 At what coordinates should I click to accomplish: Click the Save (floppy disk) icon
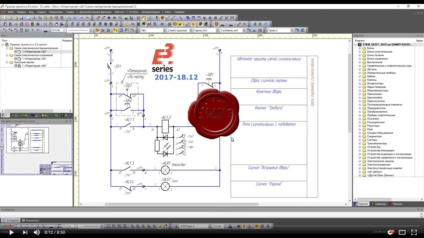pyautogui.click(x=22, y=18)
